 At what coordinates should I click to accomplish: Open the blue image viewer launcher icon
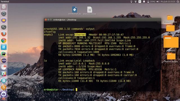click(4, 47)
